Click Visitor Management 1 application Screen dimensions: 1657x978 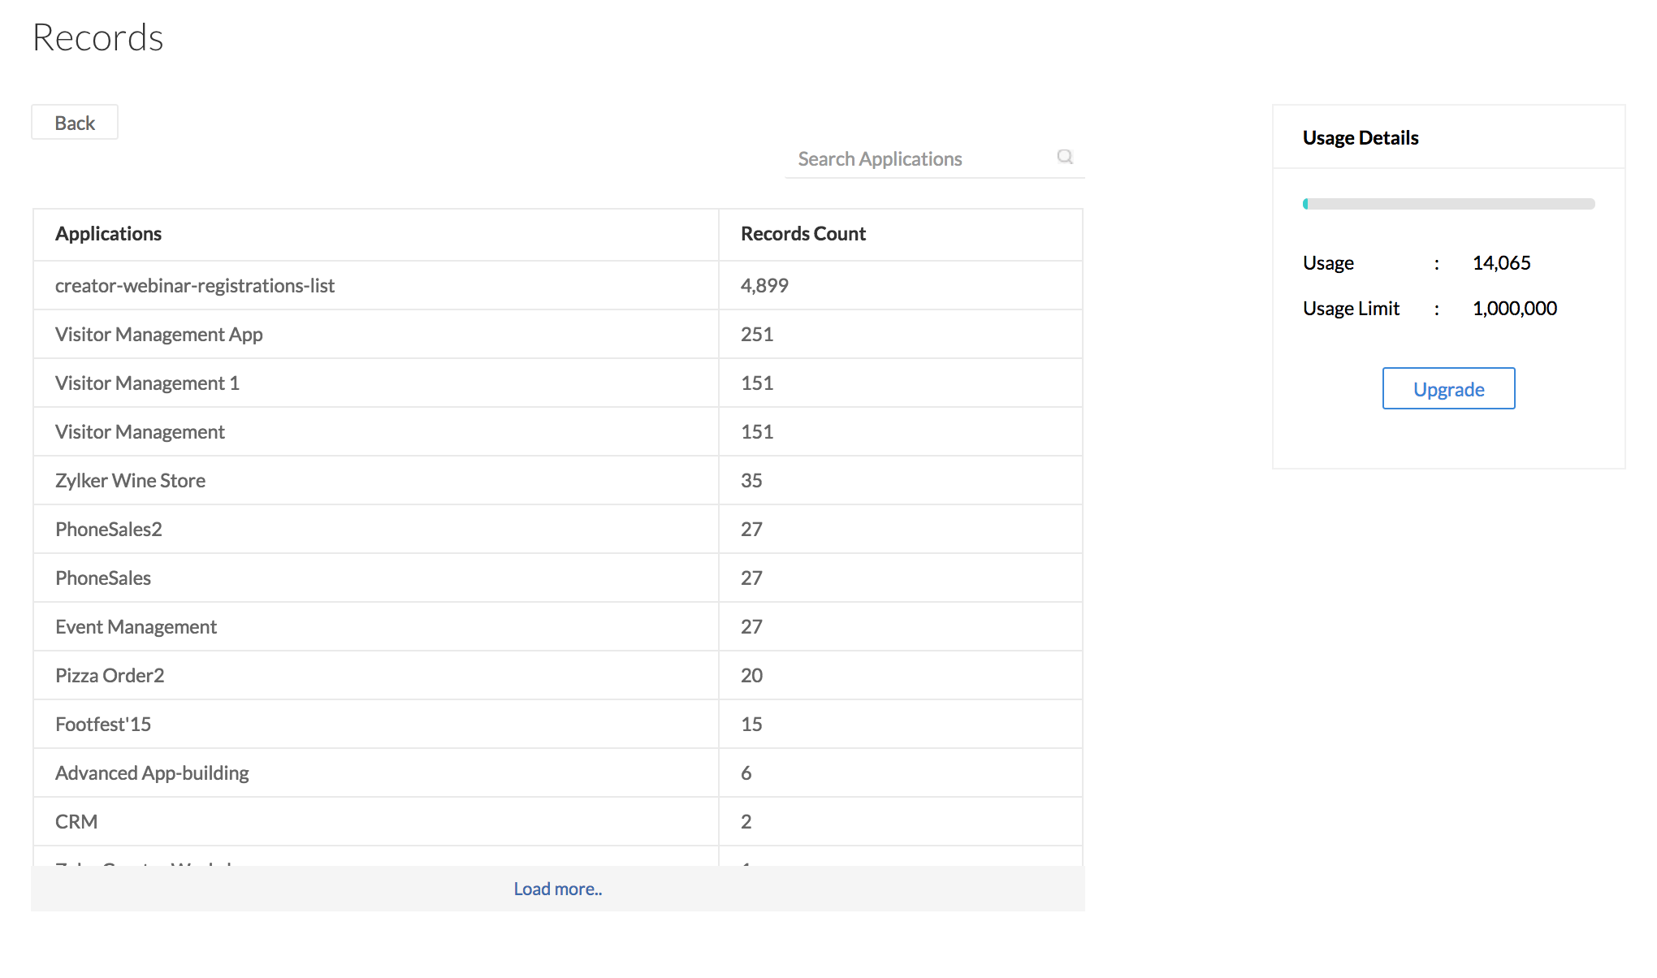point(147,383)
